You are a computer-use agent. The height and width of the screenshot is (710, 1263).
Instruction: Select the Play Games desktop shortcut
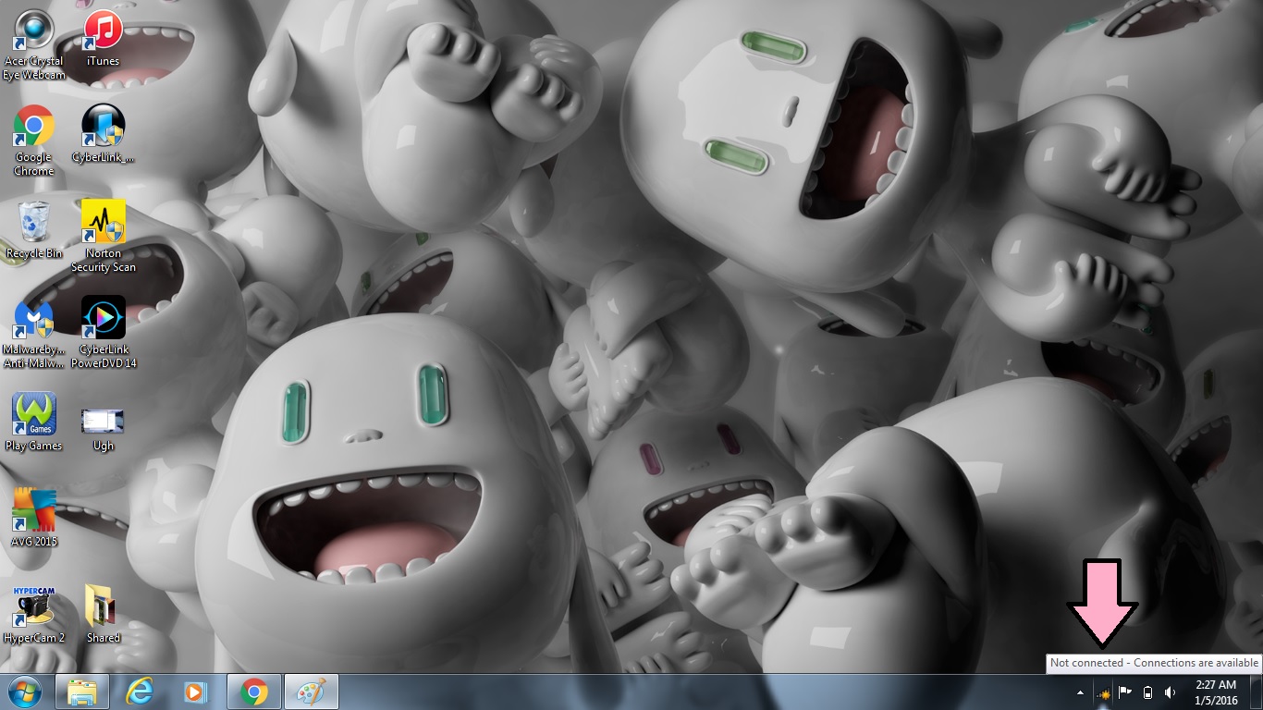click(x=34, y=423)
